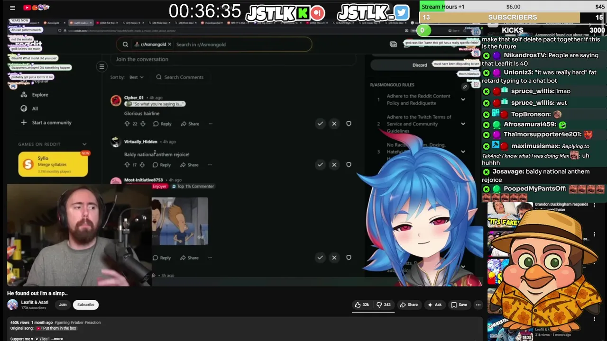Reply to the Most-Initiative8753 GIF comment
The height and width of the screenshot is (341, 607).
tap(161, 258)
